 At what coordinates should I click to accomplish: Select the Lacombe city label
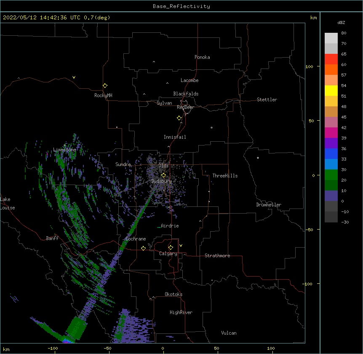click(190, 80)
